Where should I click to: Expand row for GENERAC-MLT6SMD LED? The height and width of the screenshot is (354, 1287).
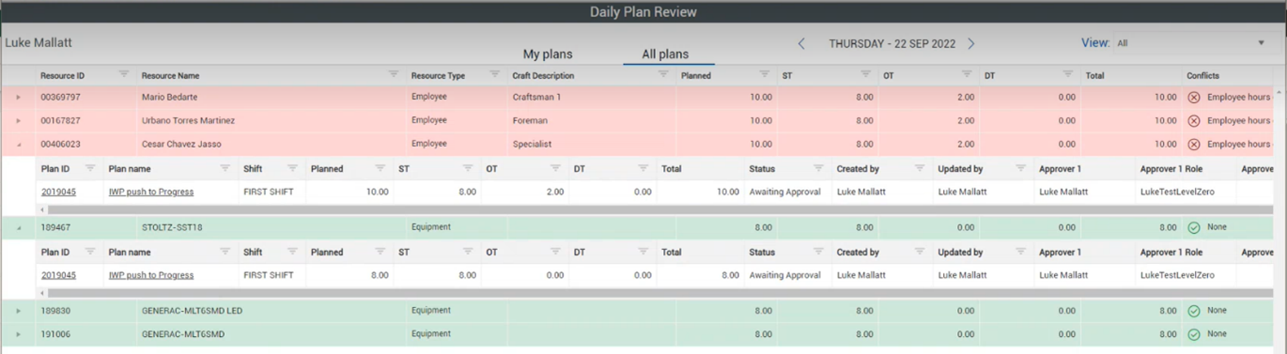click(x=18, y=311)
